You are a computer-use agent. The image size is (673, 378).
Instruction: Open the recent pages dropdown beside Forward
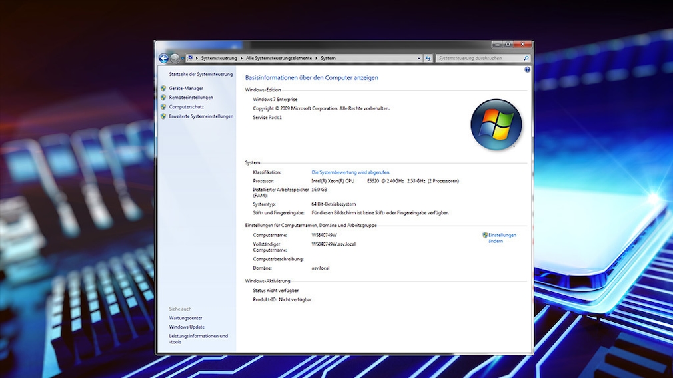coord(182,59)
